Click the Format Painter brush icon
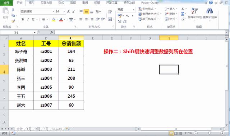The width and height of the screenshot is (230, 136). [13, 21]
